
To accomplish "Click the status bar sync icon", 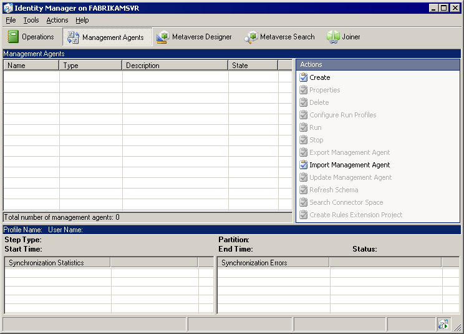I will (443, 325).
